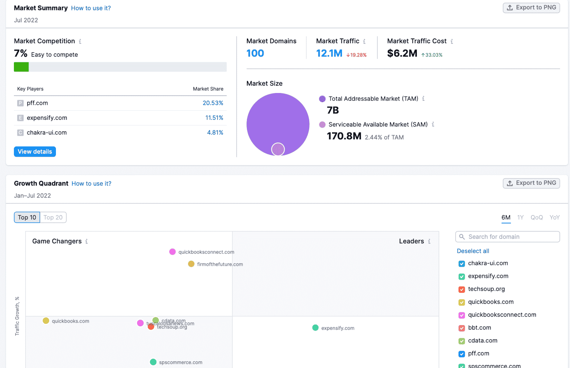Export Market Summary to PNG
The width and height of the screenshot is (570, 368).
point(531,7)
